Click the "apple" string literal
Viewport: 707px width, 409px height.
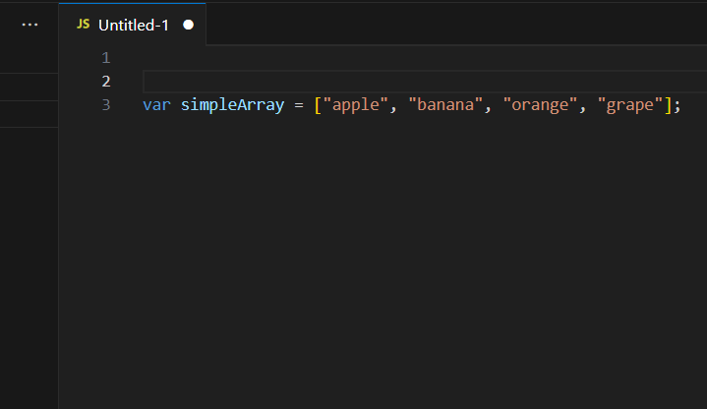[x=355, y=105]
